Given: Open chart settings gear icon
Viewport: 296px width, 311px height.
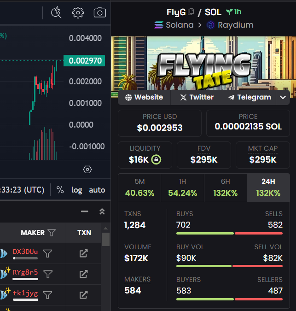Looking at the screenshot, I should pos(78,13).
